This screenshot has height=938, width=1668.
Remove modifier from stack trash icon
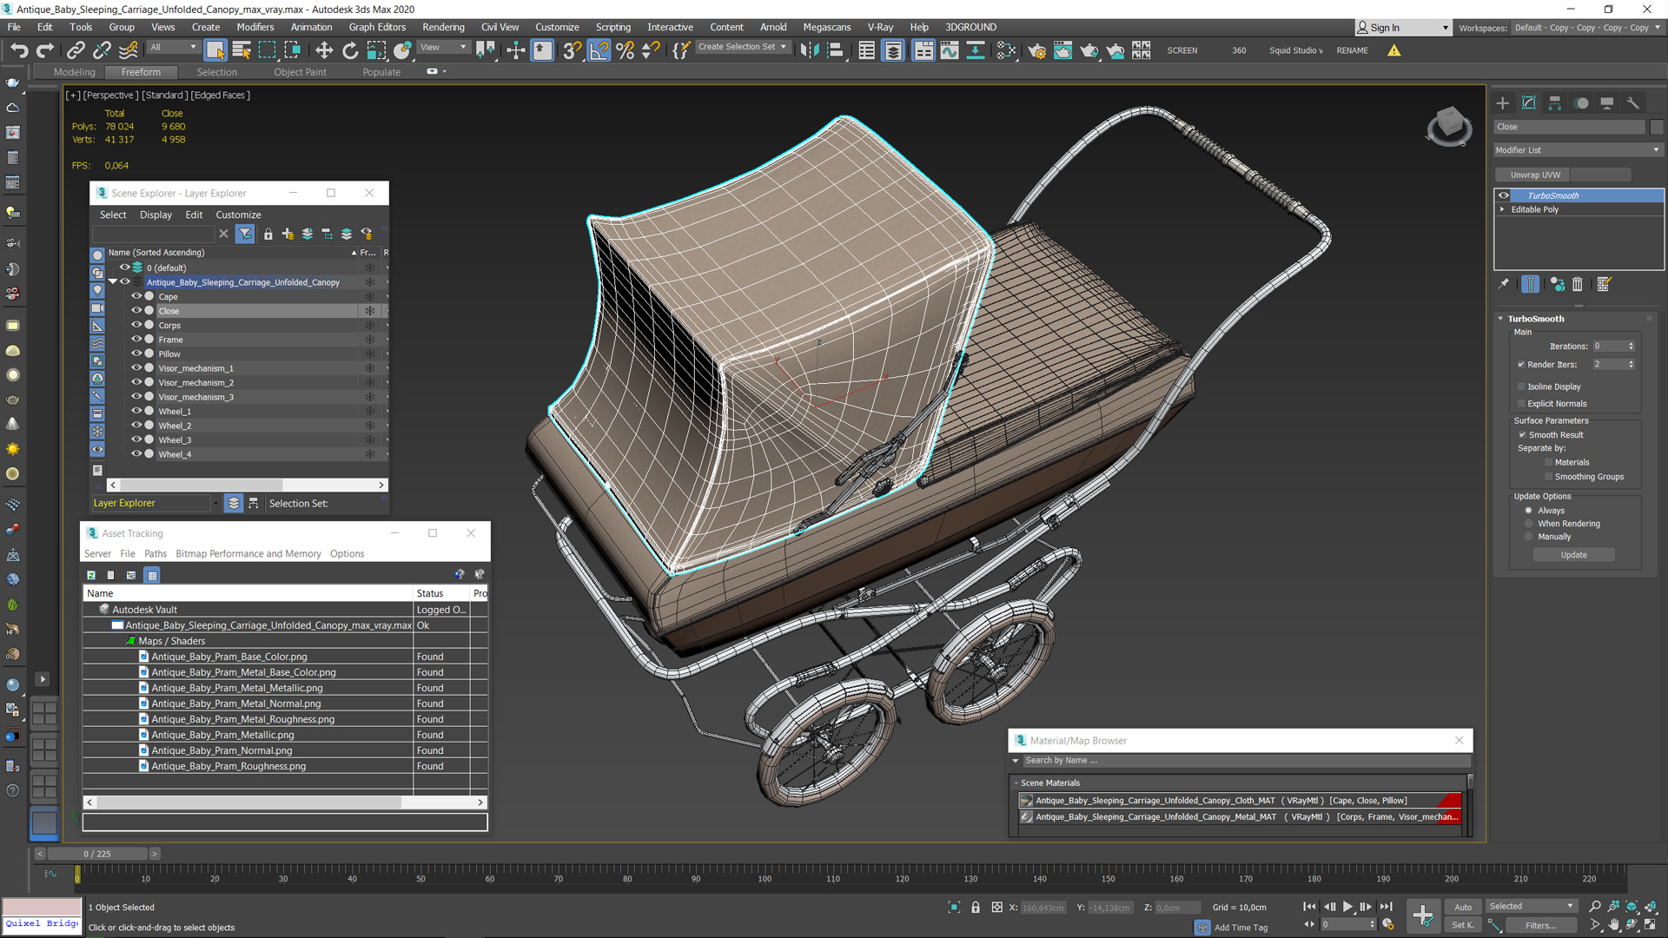pyautogui.click(x=1578, y=284)
